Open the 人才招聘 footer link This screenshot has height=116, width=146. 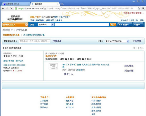(x=44, y=101)
